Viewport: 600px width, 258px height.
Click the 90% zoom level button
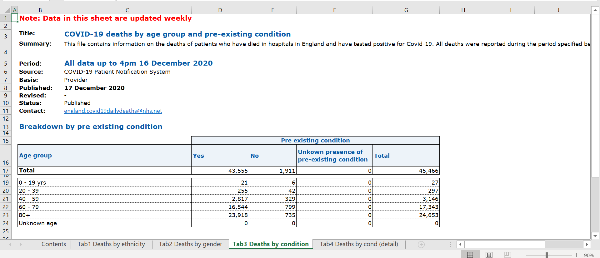pyautogui.click(x=589, y=255)
